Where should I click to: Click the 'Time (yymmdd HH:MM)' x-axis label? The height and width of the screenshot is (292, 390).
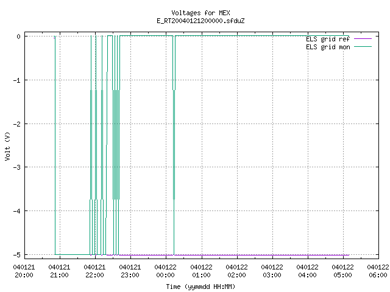tap(200, 287)
